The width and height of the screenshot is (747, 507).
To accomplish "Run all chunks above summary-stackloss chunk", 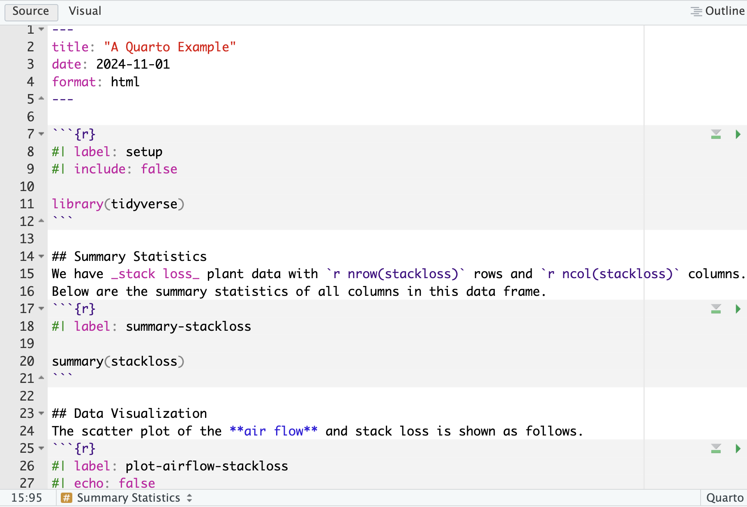I will (716, 309).
